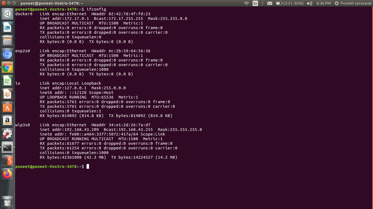Show calendar from the 8:36 PM clock
The width and height of the screenshot is (373, 209).
323,3
